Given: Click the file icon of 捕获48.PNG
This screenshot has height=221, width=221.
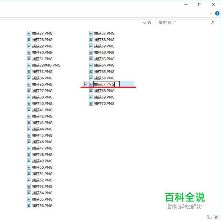Looking at the screenshot, I should (x=29, y=155).
